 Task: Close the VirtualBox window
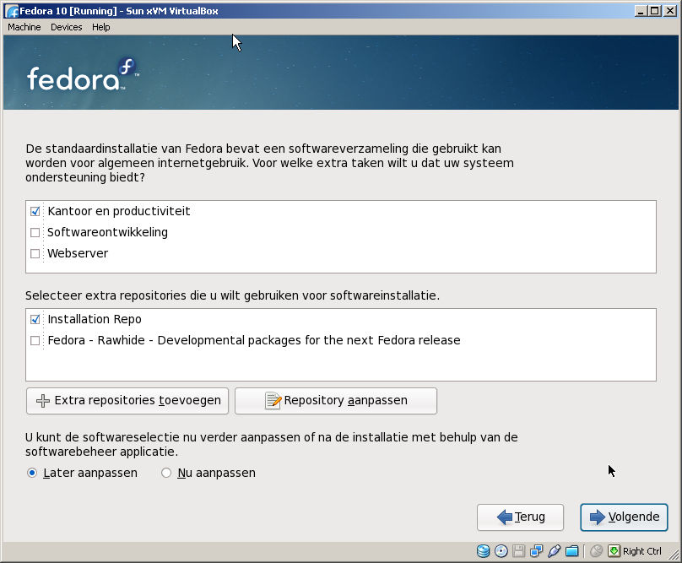click(x=670, y=11)
